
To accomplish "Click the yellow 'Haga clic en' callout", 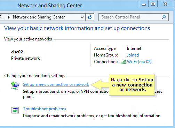I will (132, 85).
